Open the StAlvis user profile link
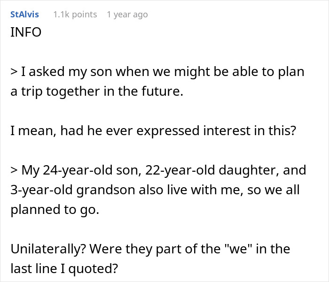Screen dimensions: 329x282 click(x=24, y=15)
